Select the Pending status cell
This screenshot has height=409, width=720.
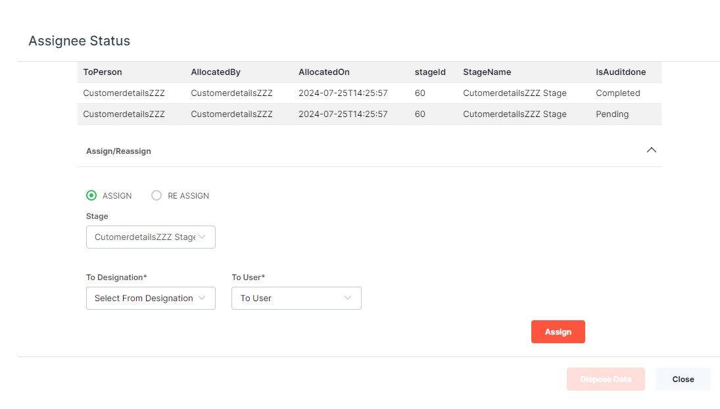(x=612, y=114)
